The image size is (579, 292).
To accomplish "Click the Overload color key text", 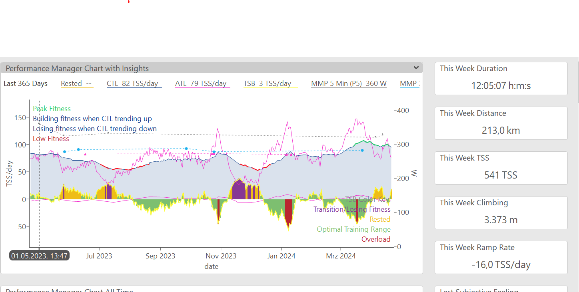I will point(376,239).
